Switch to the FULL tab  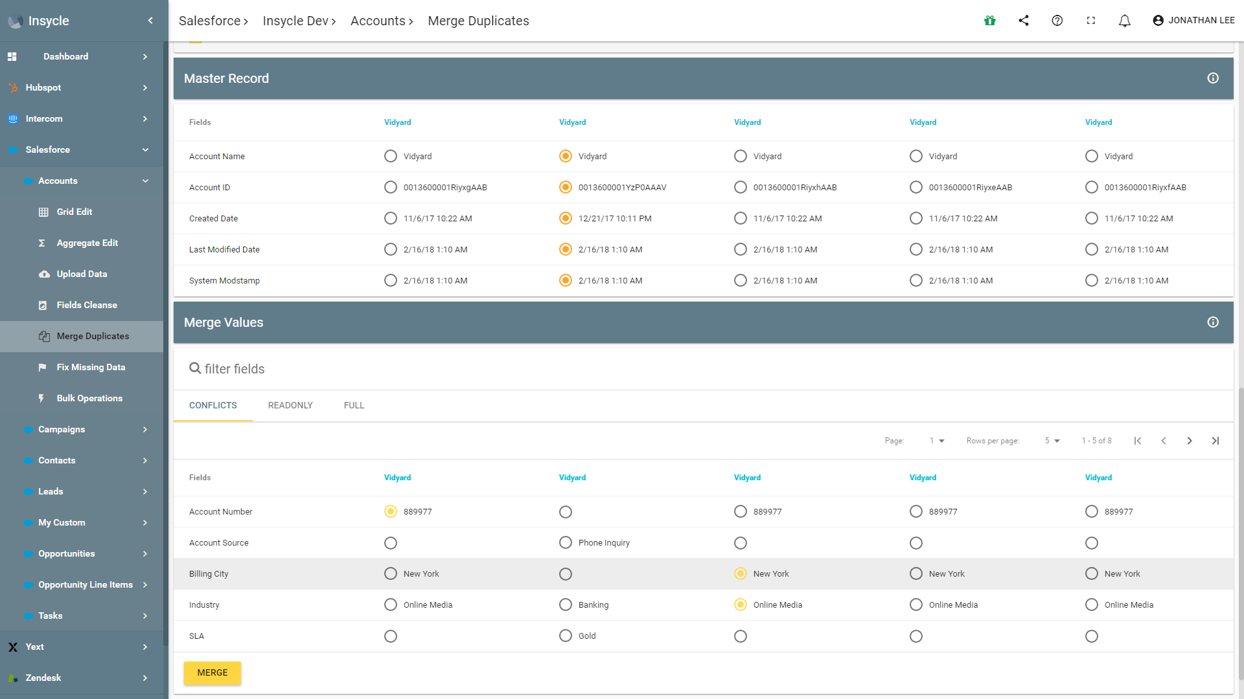point(354,406)
